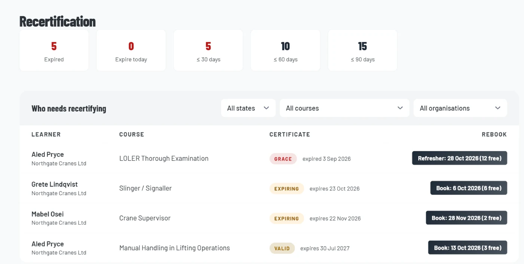Click the Expire today card
The height and width of the screenshot is (264, 524).
[131, 51]
